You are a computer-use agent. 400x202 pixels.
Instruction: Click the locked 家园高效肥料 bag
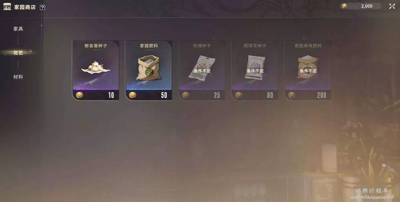pyautogui.click(x=308, y=67)
